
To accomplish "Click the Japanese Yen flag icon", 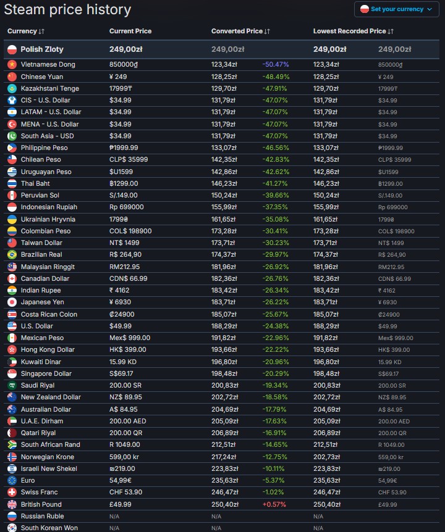I will [x=12, y=302].
